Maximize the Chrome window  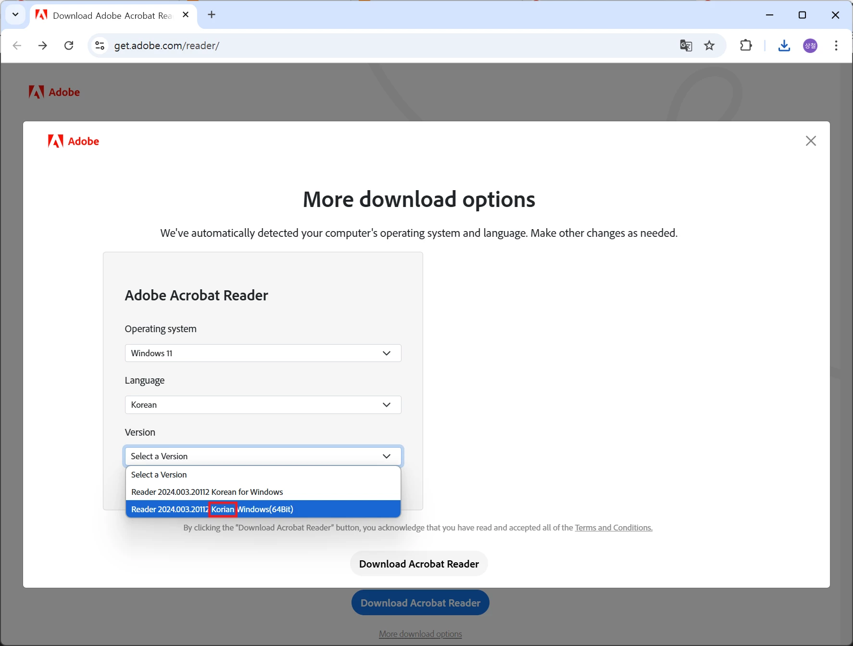click(802, 15)
